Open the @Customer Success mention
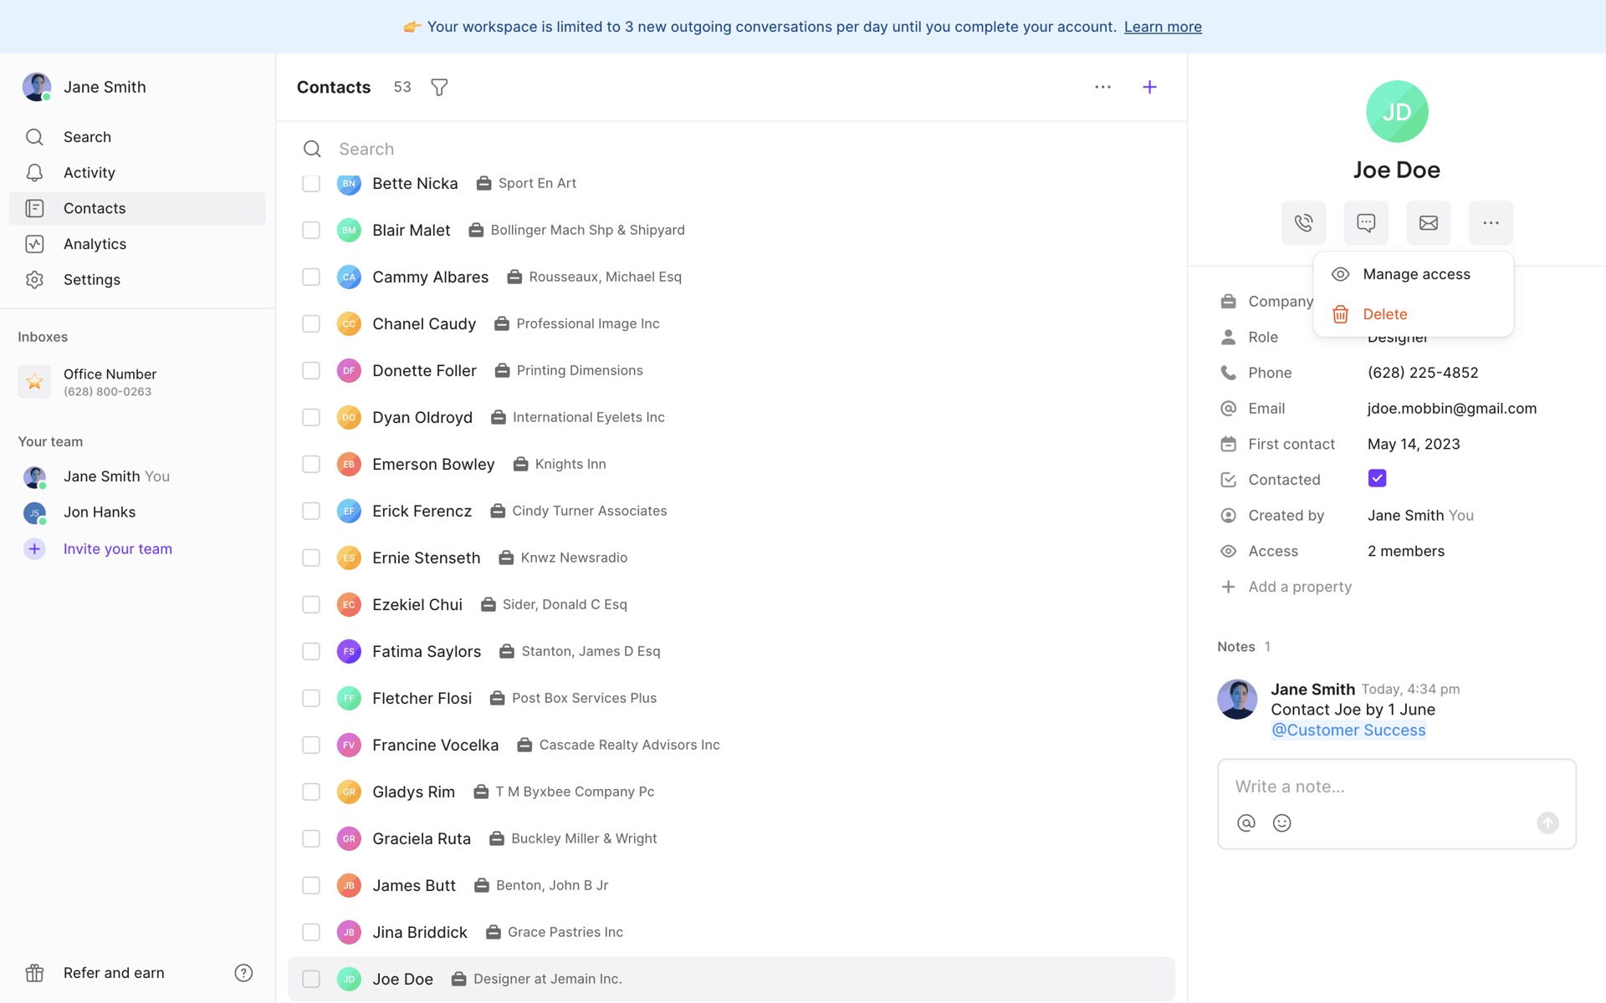The width and height of the screenshot is (1606, 1003). [1348, 730]
